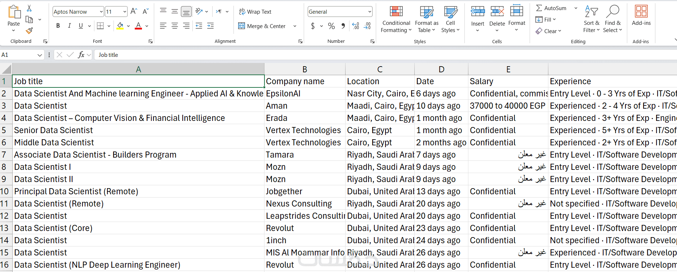Screen dimensions: 677x272
Task: Apply Comma Style format
Action: coord(343,26)
